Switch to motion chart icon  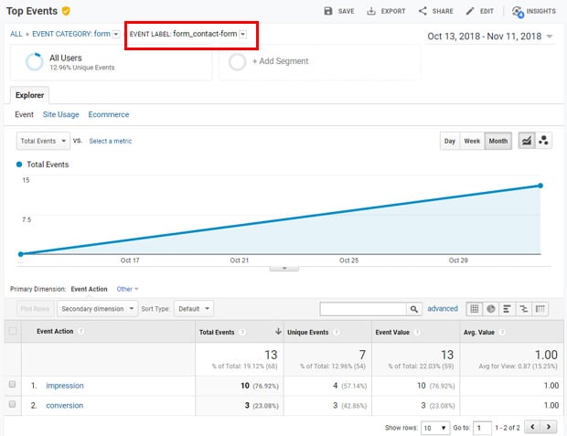(x=543, y=141)
